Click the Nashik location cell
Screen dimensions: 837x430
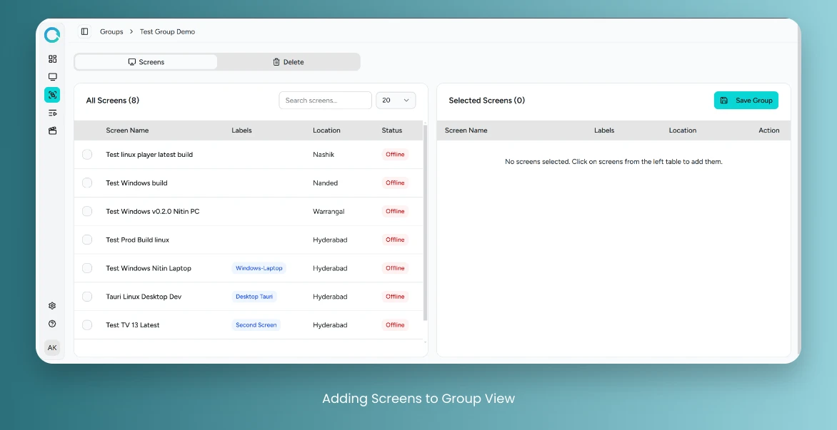coord(324,155)
